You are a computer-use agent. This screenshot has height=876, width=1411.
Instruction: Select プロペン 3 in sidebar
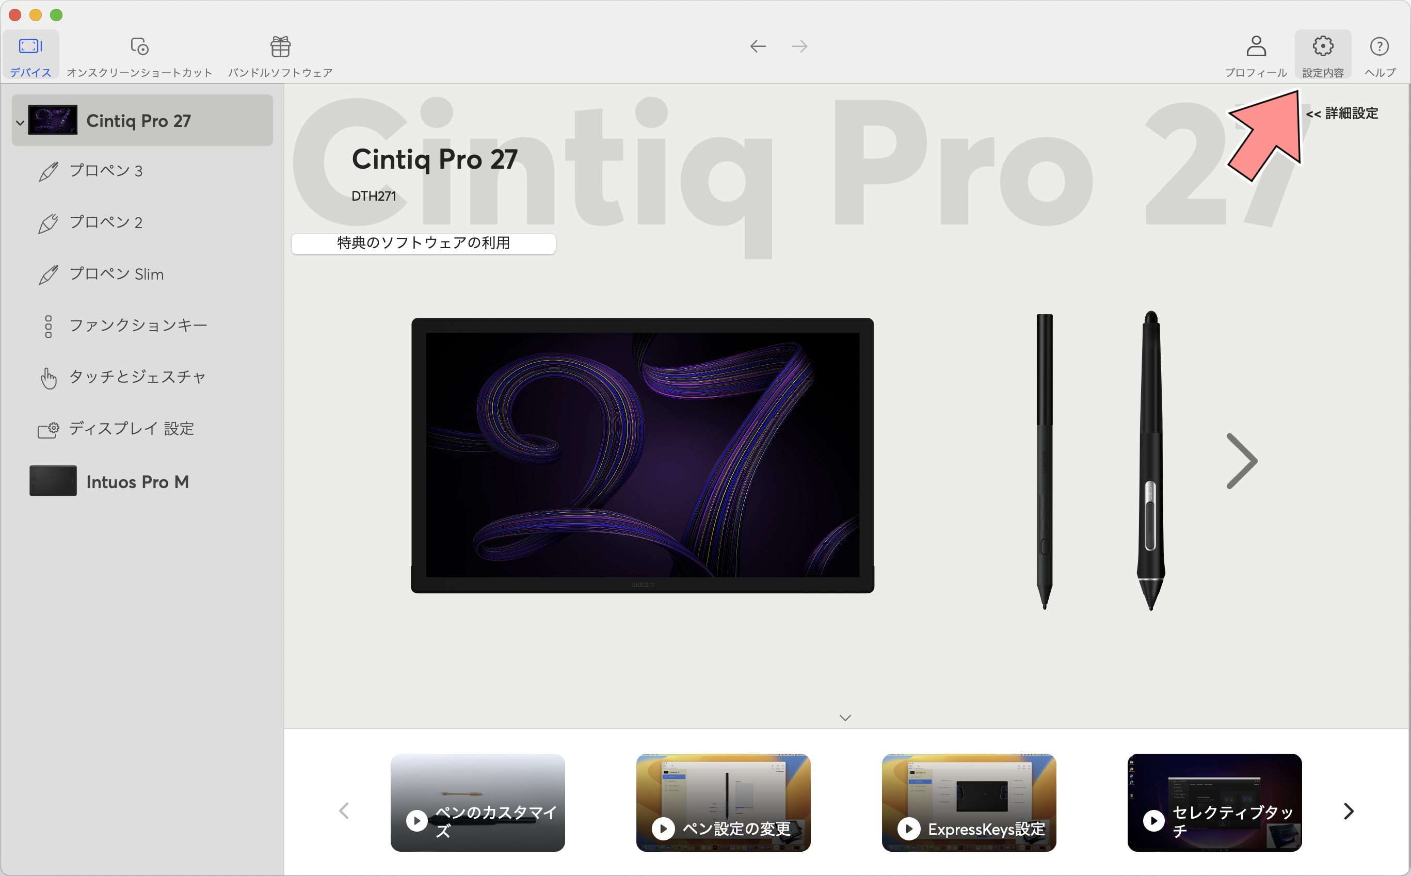click(142, 171)
